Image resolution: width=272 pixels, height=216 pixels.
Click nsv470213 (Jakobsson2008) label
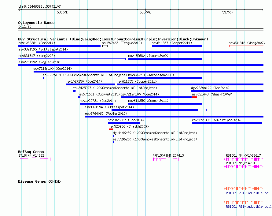(x=151, y=75)
